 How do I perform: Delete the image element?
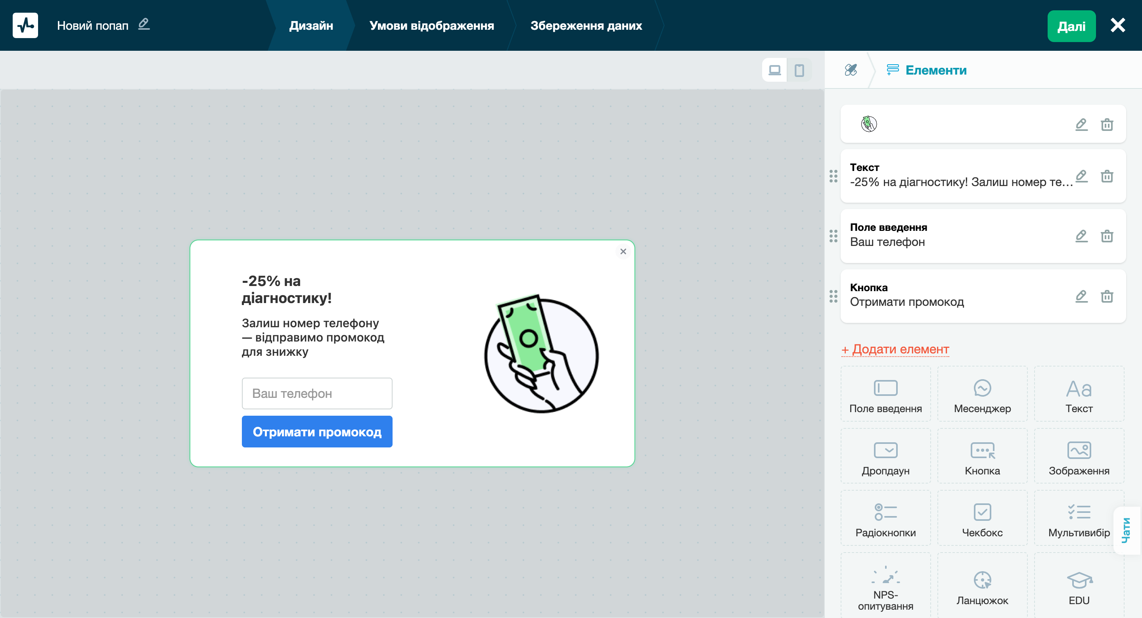[x=1107, y=125]
